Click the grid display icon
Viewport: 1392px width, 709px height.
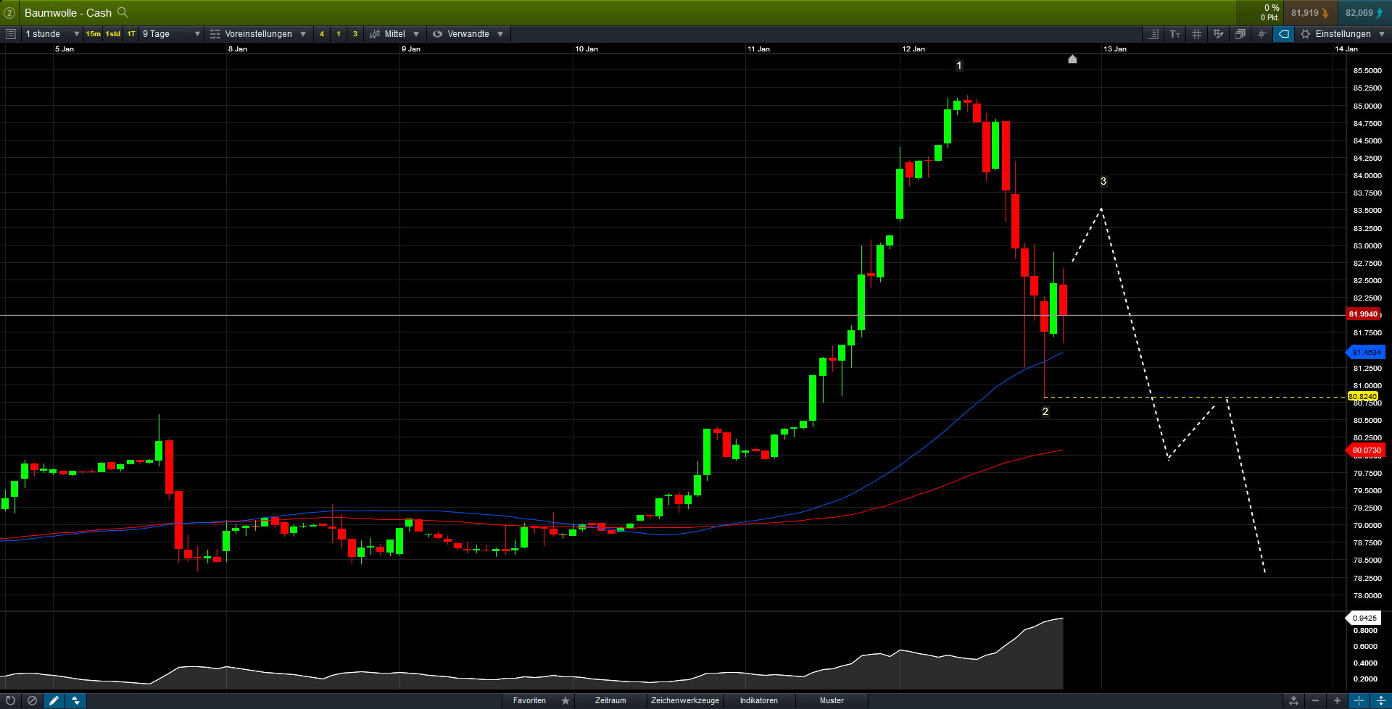click(x=1197, y=34)
